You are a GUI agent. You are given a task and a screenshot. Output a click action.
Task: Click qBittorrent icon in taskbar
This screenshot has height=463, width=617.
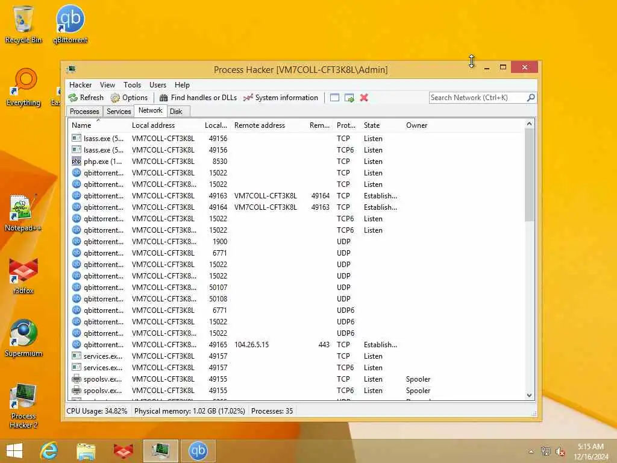point(198,451)
